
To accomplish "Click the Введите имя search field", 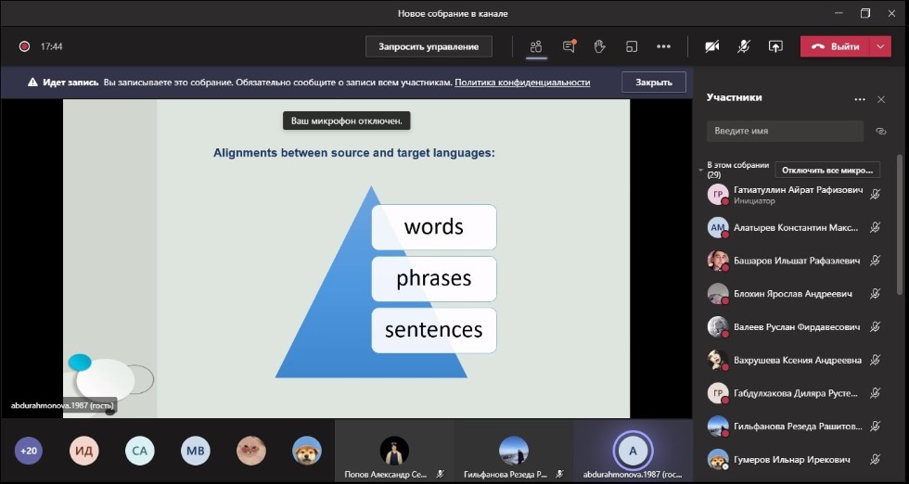I will (784, 132).
